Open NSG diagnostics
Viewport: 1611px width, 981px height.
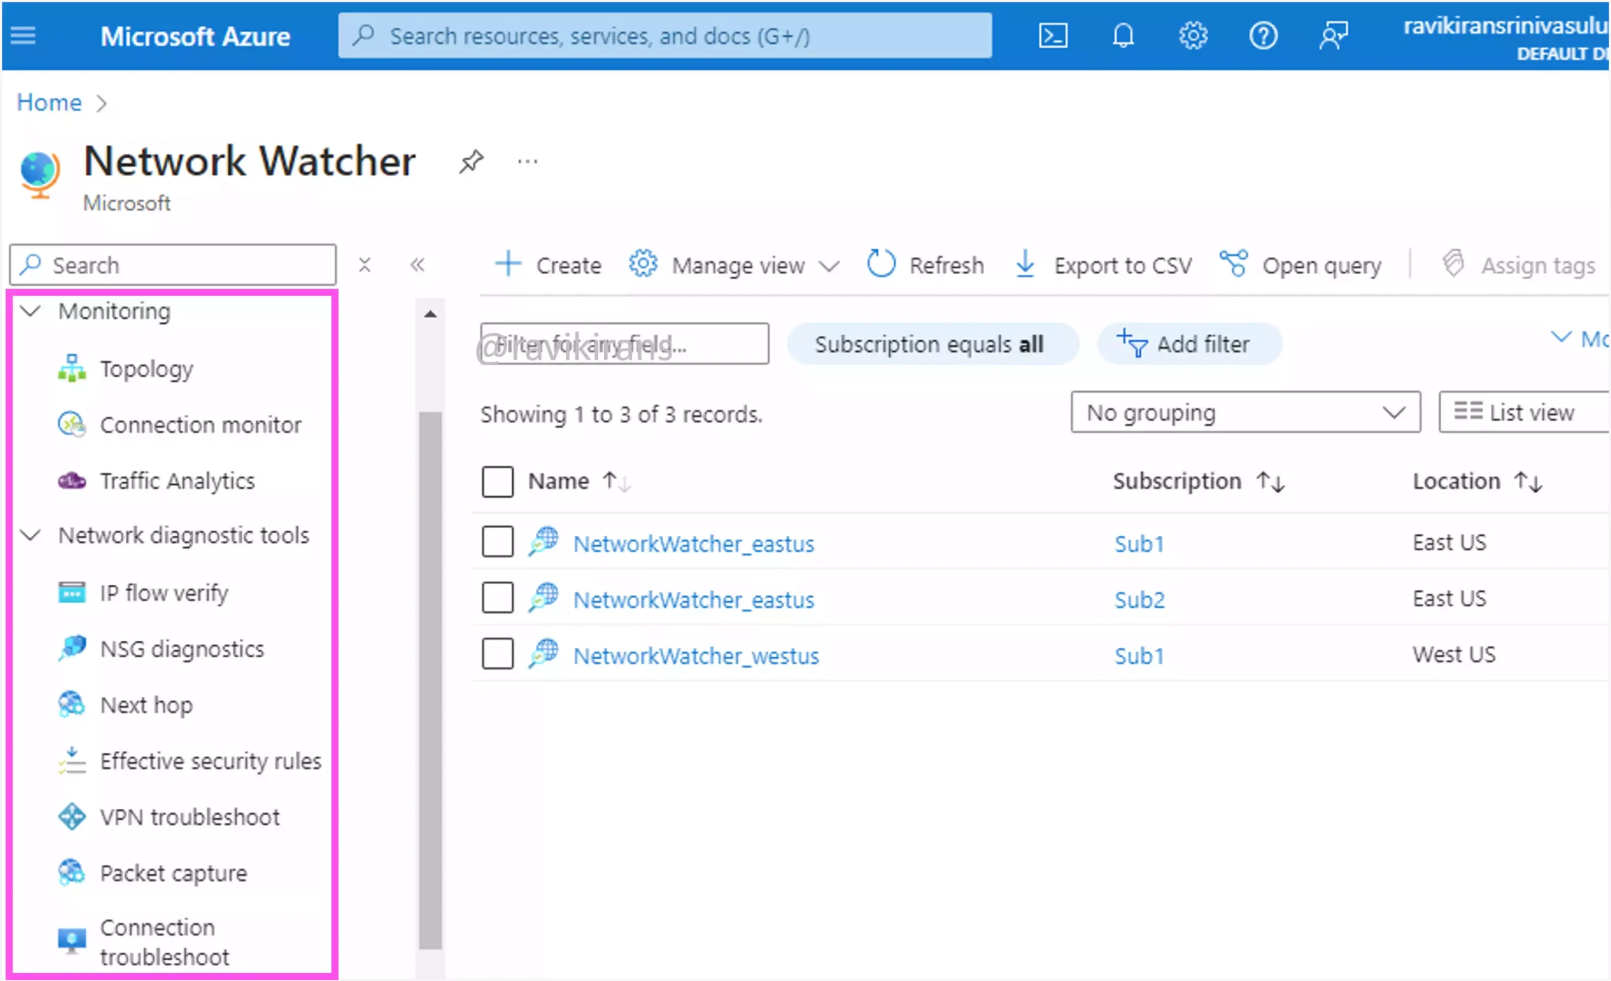click(x=182, y=649)
